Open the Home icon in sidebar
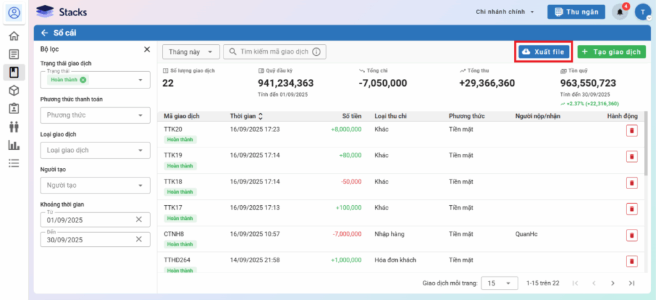The image size is (656, 300). pyautogui.click(x=13, y=36)
